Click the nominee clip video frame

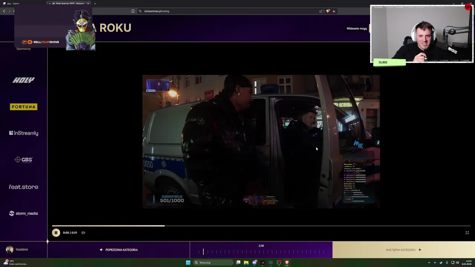pyautogui.click(x=261, y=142)
